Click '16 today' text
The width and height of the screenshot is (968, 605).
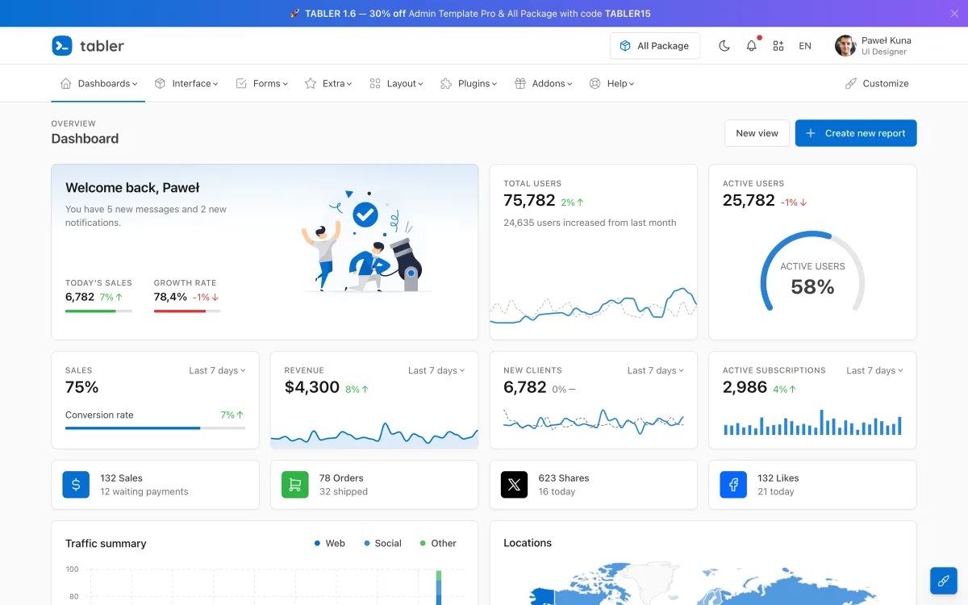pyautogui.click(x=557, y=492)
